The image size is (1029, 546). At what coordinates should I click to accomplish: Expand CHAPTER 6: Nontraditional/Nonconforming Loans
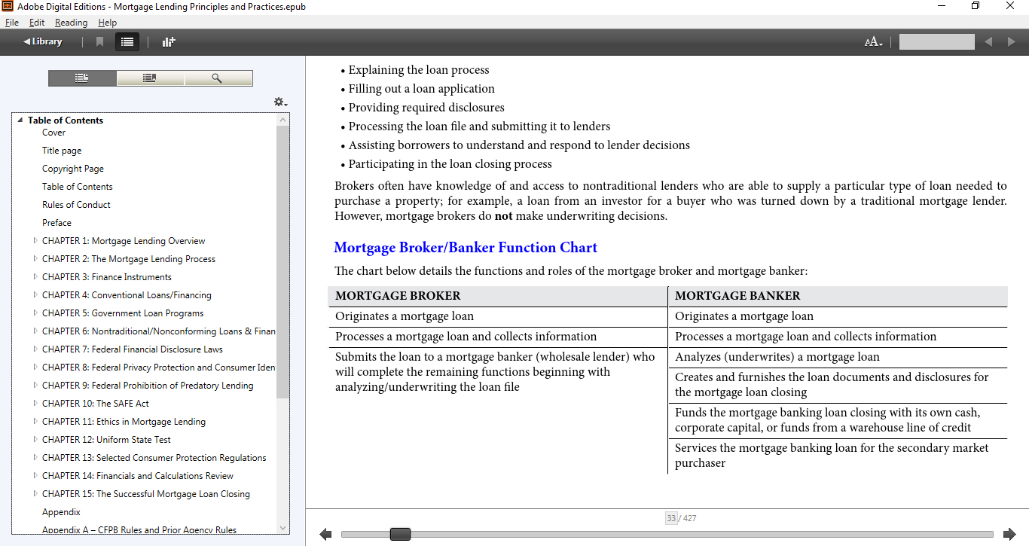coord(35,331)
